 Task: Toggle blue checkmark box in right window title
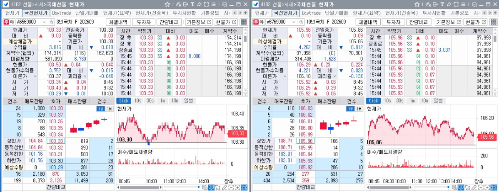tap(255, 5)
